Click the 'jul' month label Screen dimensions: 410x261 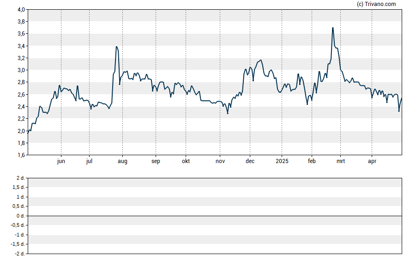coord(89,161)
